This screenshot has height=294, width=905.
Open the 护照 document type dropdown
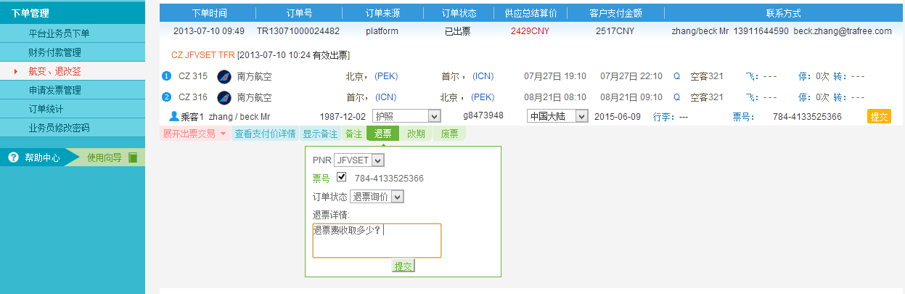406,116
